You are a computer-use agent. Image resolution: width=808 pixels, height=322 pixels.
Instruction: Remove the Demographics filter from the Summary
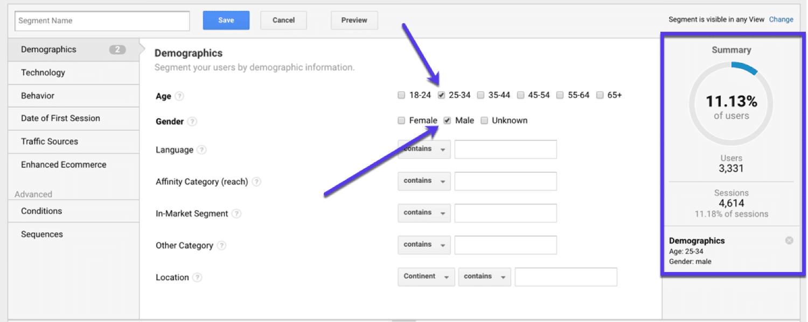789,240
